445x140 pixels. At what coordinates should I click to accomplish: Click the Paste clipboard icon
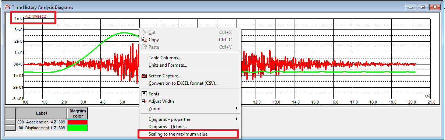(144, 47)
